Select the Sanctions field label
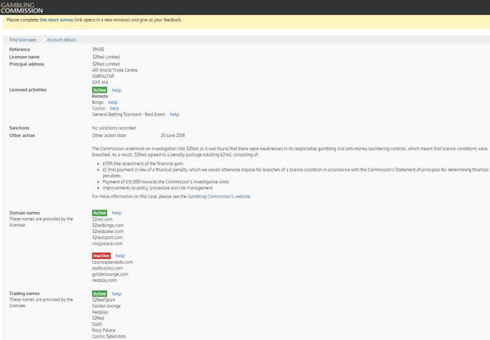 coord(19,128)
